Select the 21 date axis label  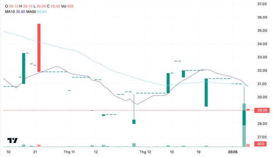pos(35,152)
